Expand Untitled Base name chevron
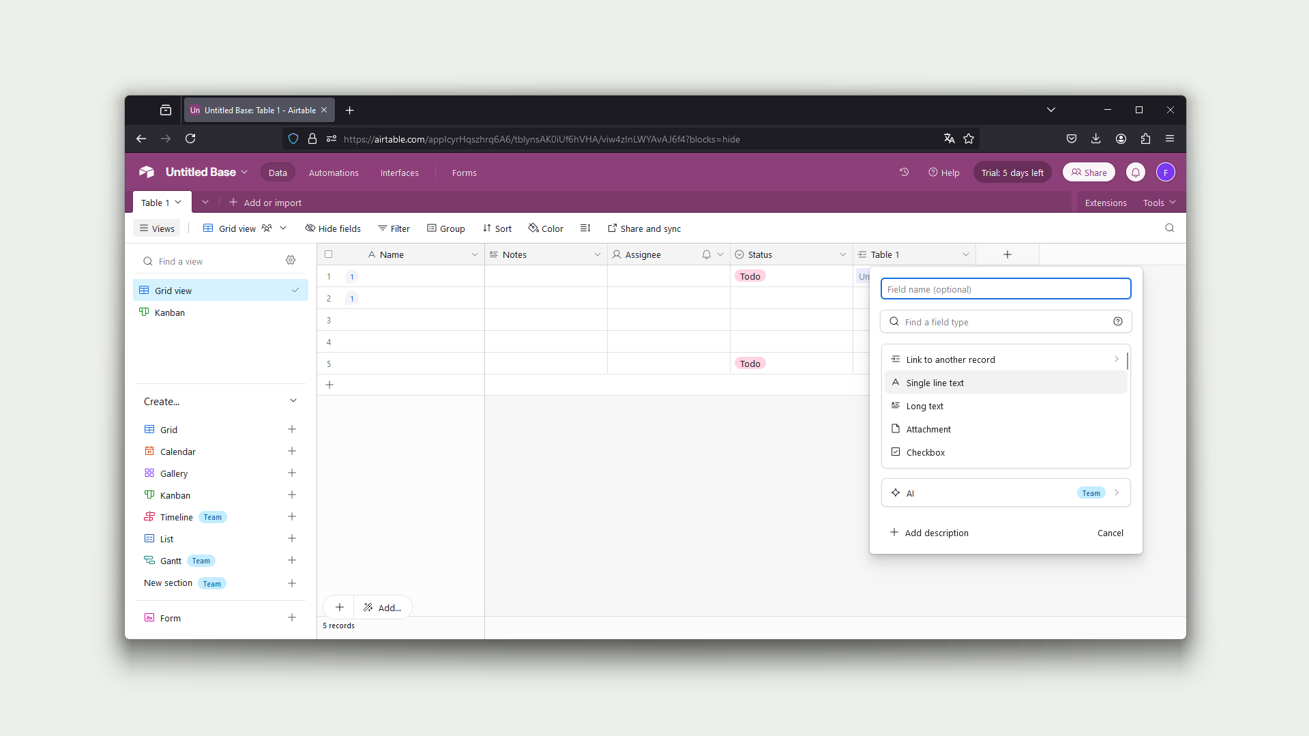 (x=244, y=172)
